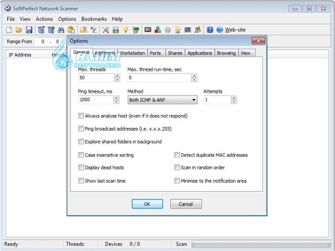Check Minimise to the notification area

pyautogui.click(x=177, y=181)
